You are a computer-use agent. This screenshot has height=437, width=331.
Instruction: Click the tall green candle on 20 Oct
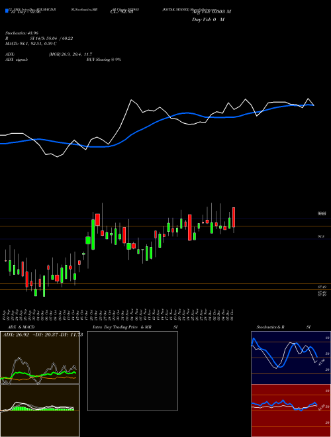click(x=93, y=234)
